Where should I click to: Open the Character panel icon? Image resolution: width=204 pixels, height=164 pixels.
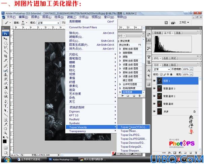click(149, 70)
